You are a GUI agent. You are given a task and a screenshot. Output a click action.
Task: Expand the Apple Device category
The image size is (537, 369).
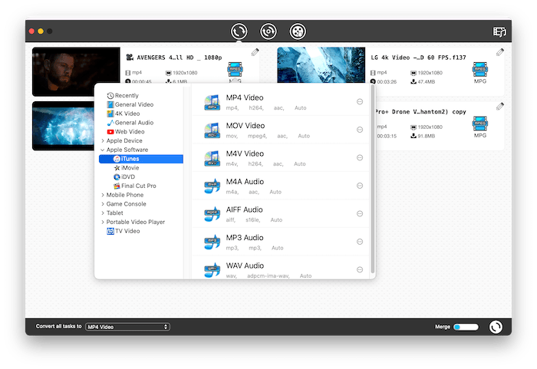click(103, 141)
